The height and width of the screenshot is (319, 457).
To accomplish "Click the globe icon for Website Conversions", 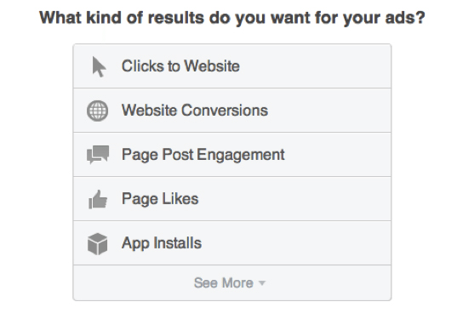I will coord(97,111).
